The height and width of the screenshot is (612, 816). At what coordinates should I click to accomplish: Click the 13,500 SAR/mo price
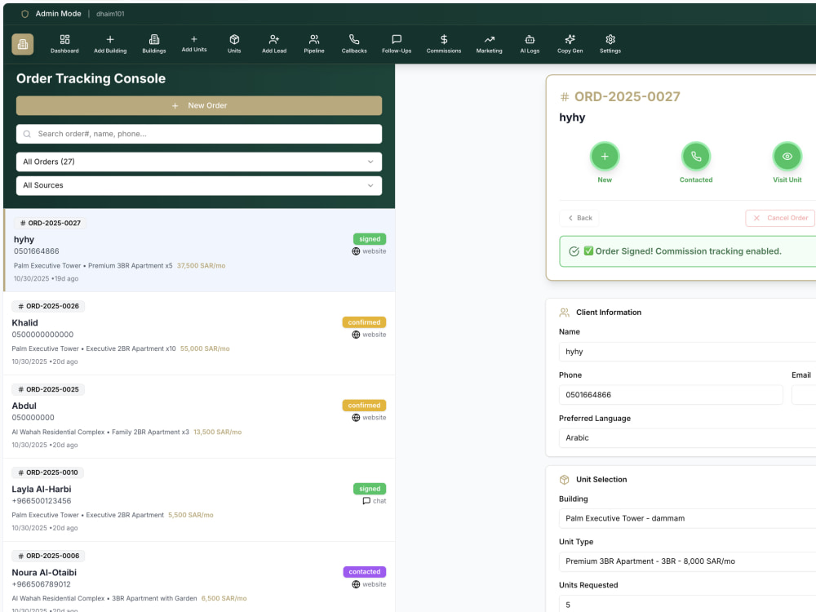coord(218,432)
